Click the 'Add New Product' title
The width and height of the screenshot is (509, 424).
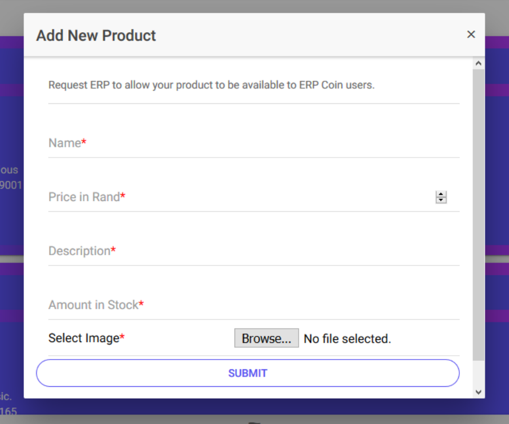click(96, 36)
